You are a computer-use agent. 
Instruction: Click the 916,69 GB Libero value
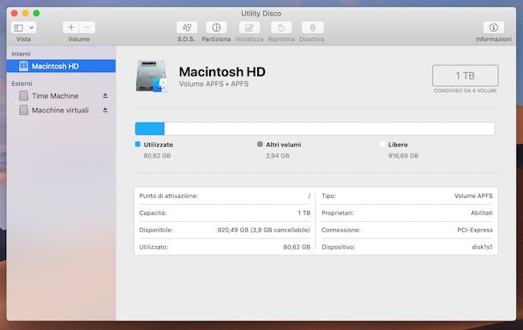point(403,156)
